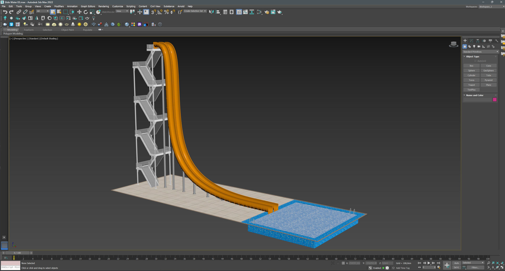Select the Move tool

tap(79, 12)
